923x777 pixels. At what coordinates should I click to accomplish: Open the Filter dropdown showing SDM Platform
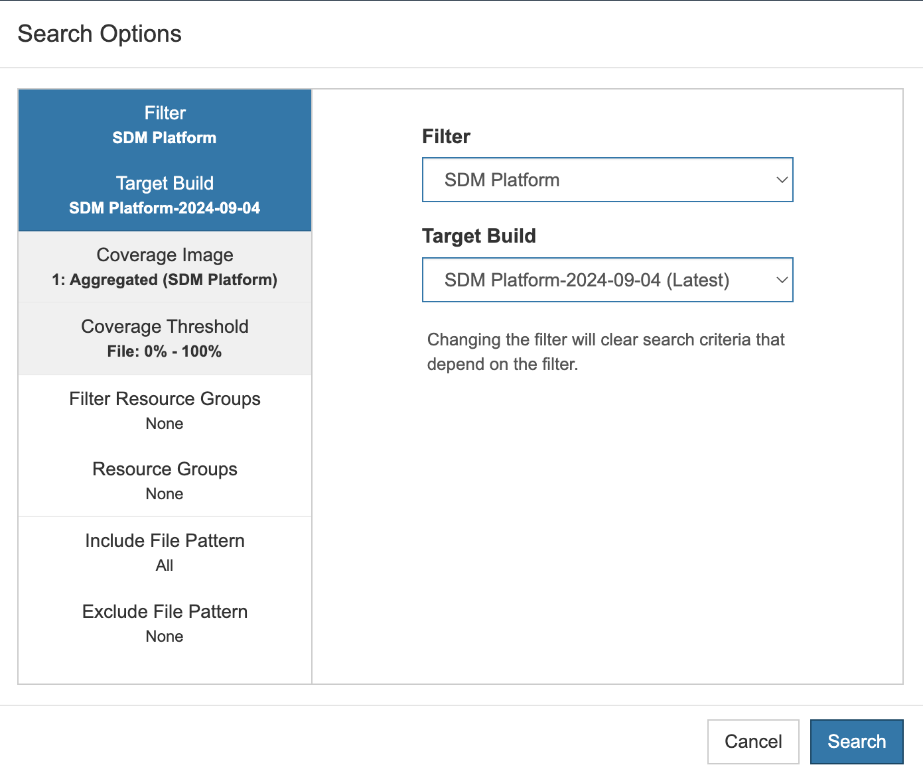(607, 180)
